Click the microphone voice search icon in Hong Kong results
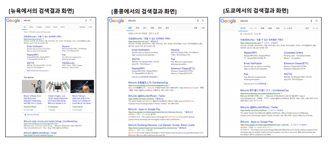Viewport: 328px width, 151px height. [x=198, y=20]
